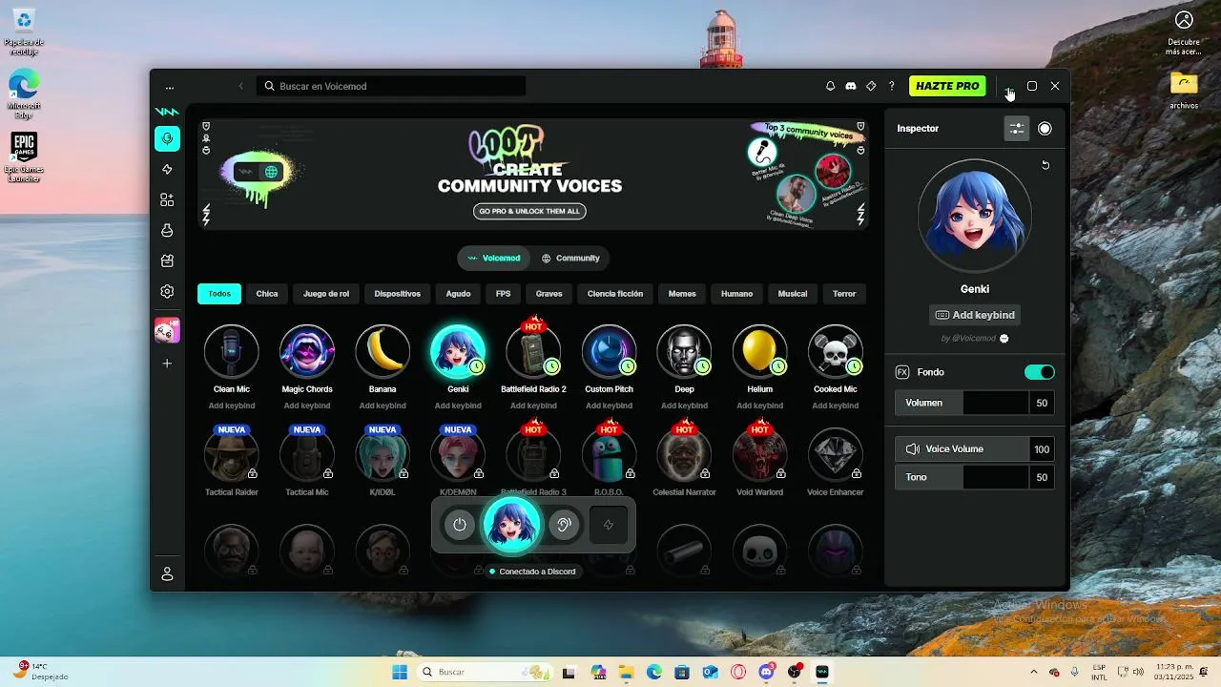
Task: Click the circle icon in Inspector header
Action: point(1045,129)
